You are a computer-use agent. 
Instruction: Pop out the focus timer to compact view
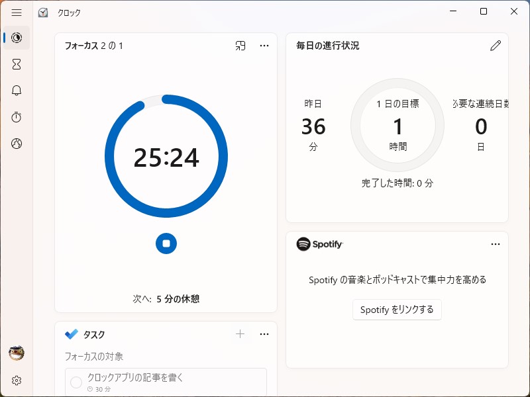pos(240,46)
